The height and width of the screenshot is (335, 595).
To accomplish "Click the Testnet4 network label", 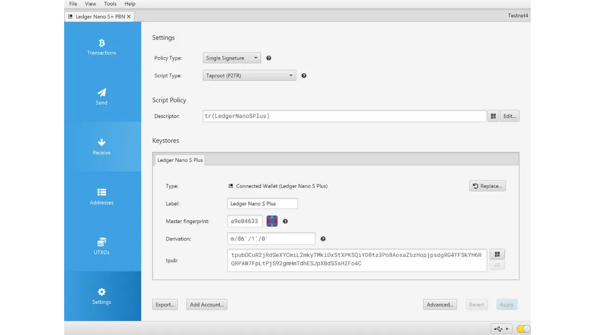I will [518, 16].
